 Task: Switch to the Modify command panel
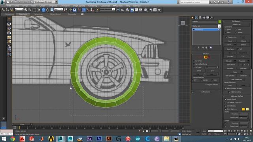(196, 17)
